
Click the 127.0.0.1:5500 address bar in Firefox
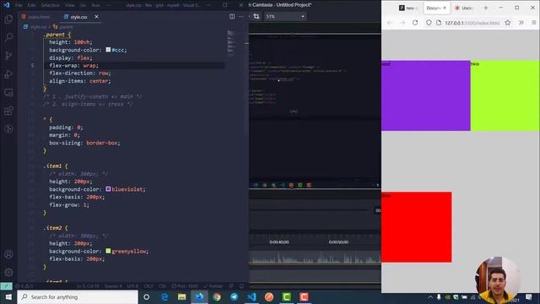pos(472,23)
